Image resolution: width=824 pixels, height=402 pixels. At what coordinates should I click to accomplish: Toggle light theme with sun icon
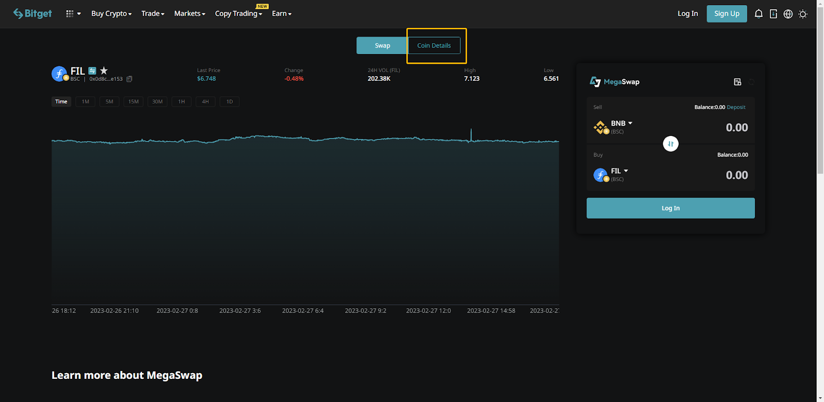pyautogui.click(x=802, y=14)
